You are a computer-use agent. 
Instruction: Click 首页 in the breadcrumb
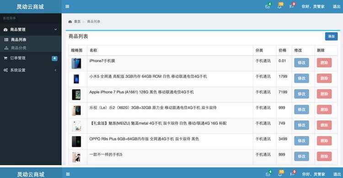(x=77, y=22)
